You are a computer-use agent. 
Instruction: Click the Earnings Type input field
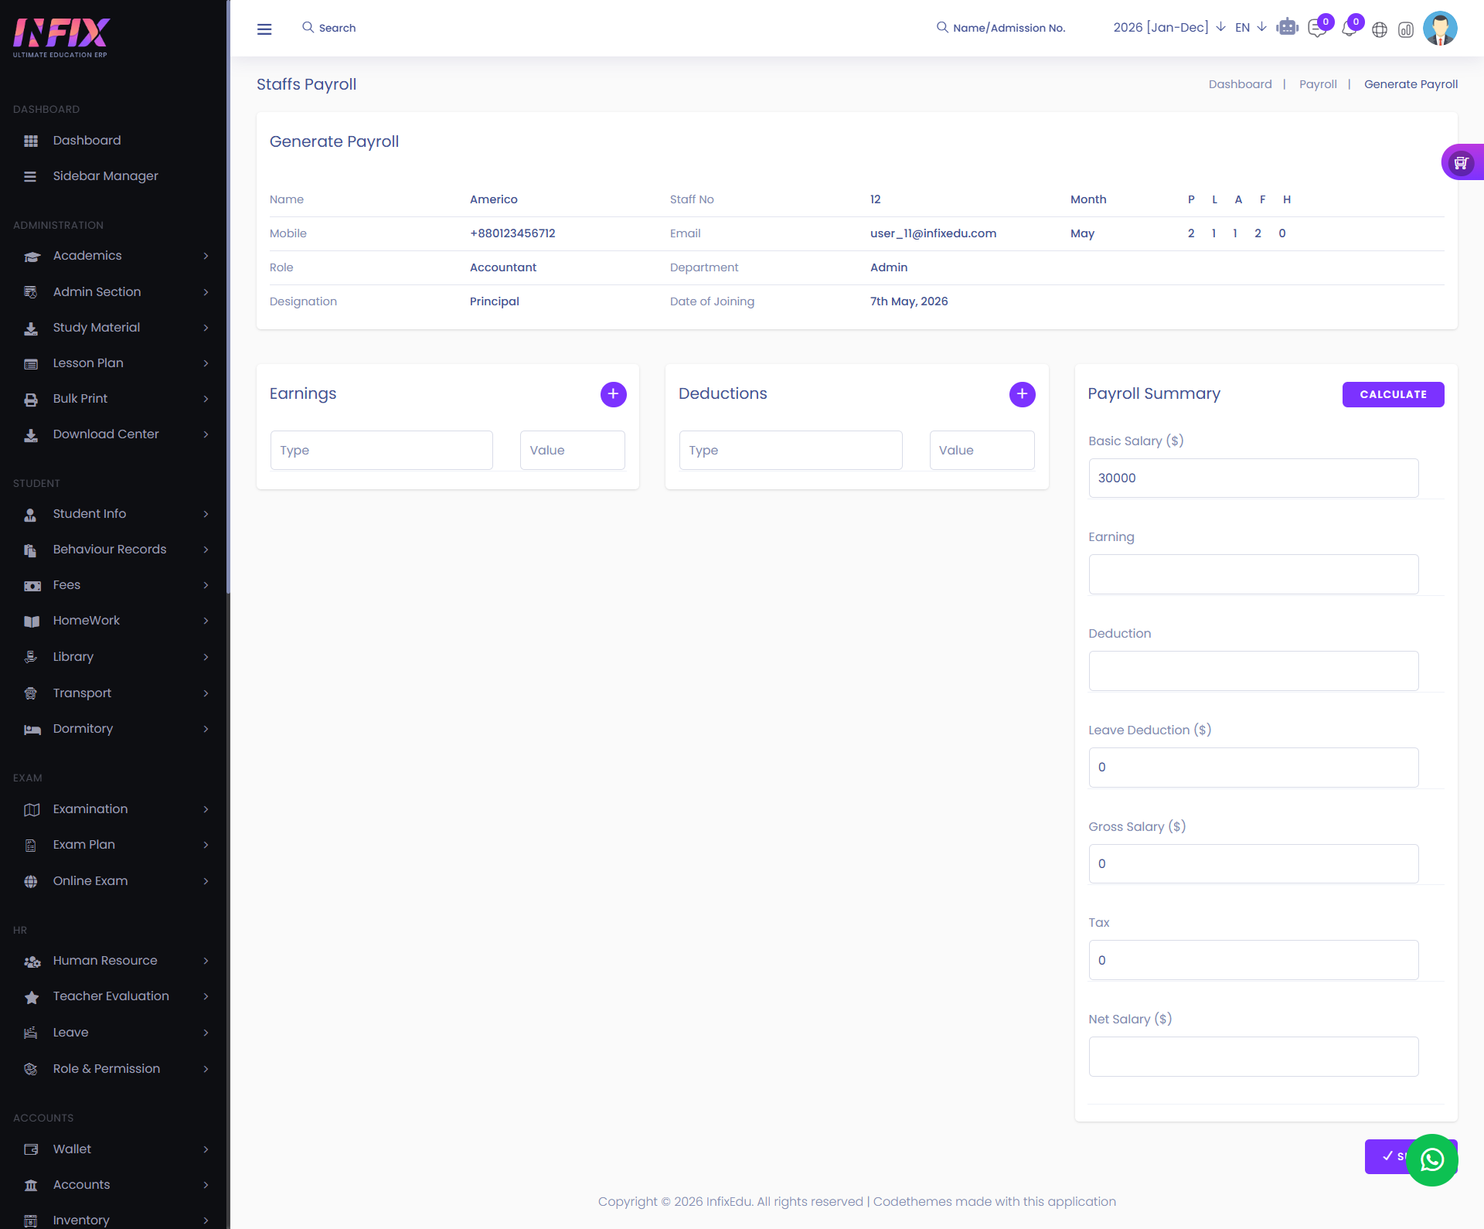[x=382, y=451]
